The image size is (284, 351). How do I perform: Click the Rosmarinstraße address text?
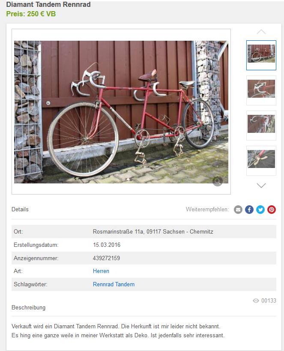click(153, 231)
